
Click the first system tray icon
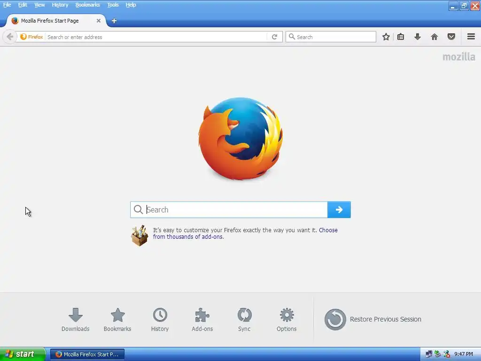click(x=429, y=354)
